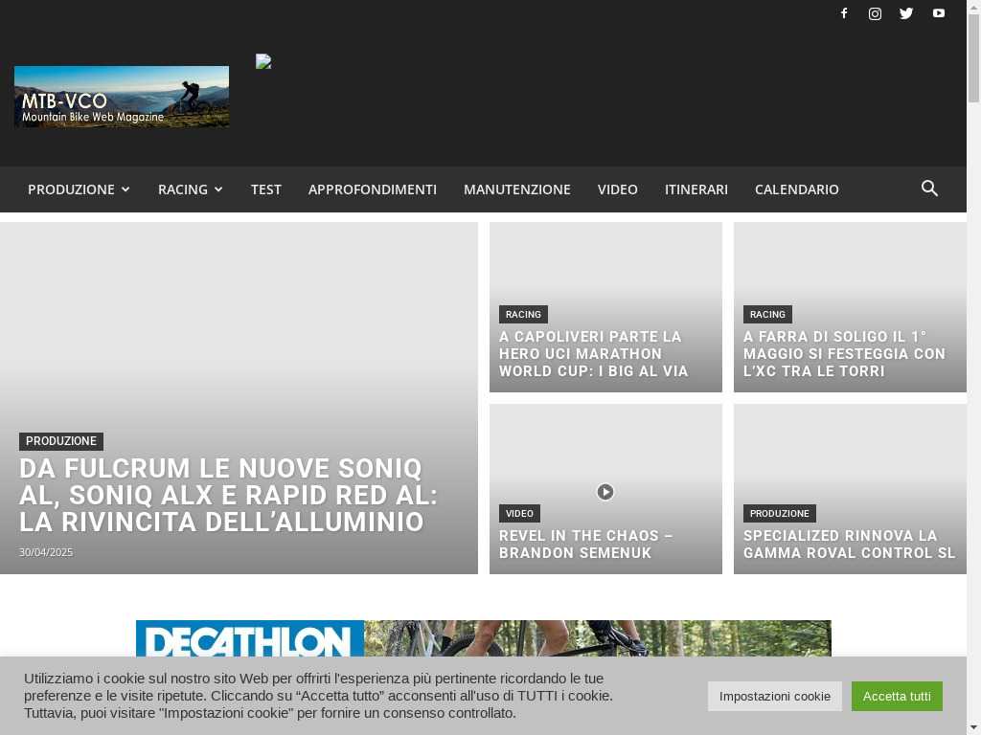Click the broken header banner image
The image size is (981, 735).
click(x=263, y=61)
